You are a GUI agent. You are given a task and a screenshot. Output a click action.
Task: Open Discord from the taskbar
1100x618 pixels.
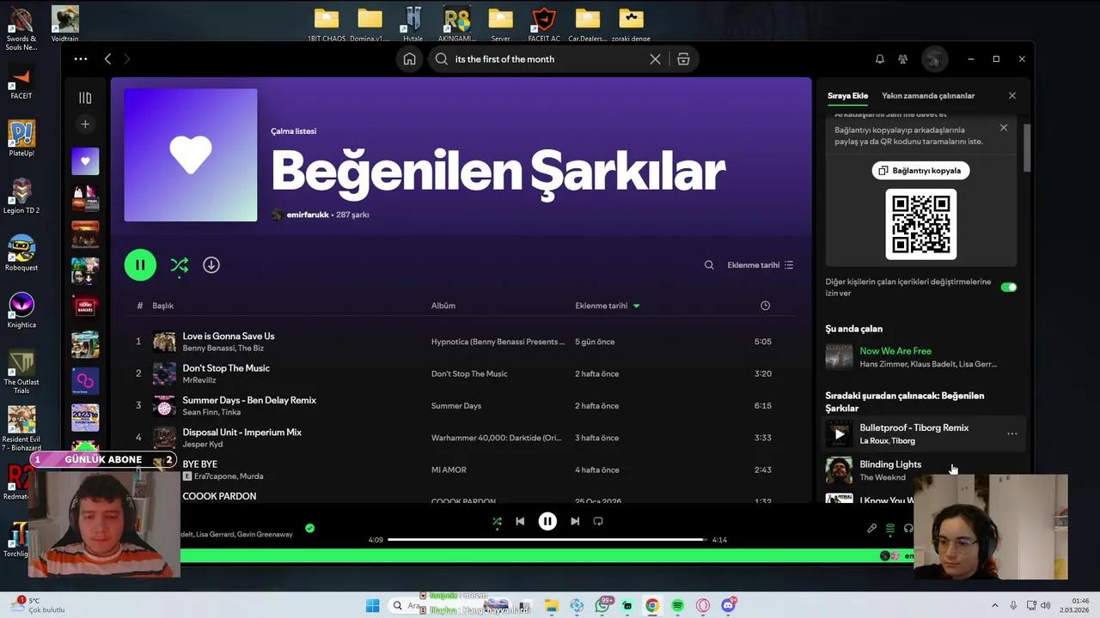pyautogui.click(x=728, y=606)
